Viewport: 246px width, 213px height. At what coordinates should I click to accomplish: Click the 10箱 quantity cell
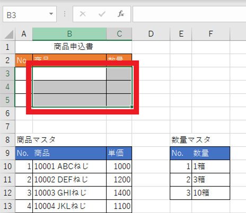pos(210,193)
